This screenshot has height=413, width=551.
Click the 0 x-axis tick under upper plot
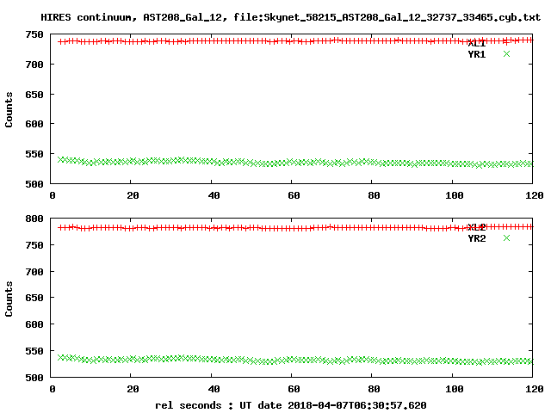click(53, 195)
